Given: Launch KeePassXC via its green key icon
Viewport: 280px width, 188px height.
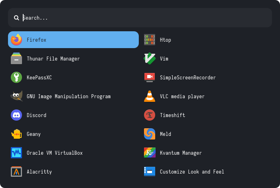Looking at the screenshot, I should pos(16,77).
